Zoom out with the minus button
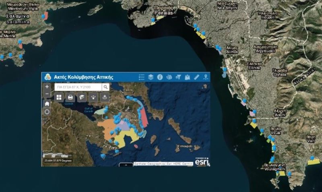 [x=47, y=94]
